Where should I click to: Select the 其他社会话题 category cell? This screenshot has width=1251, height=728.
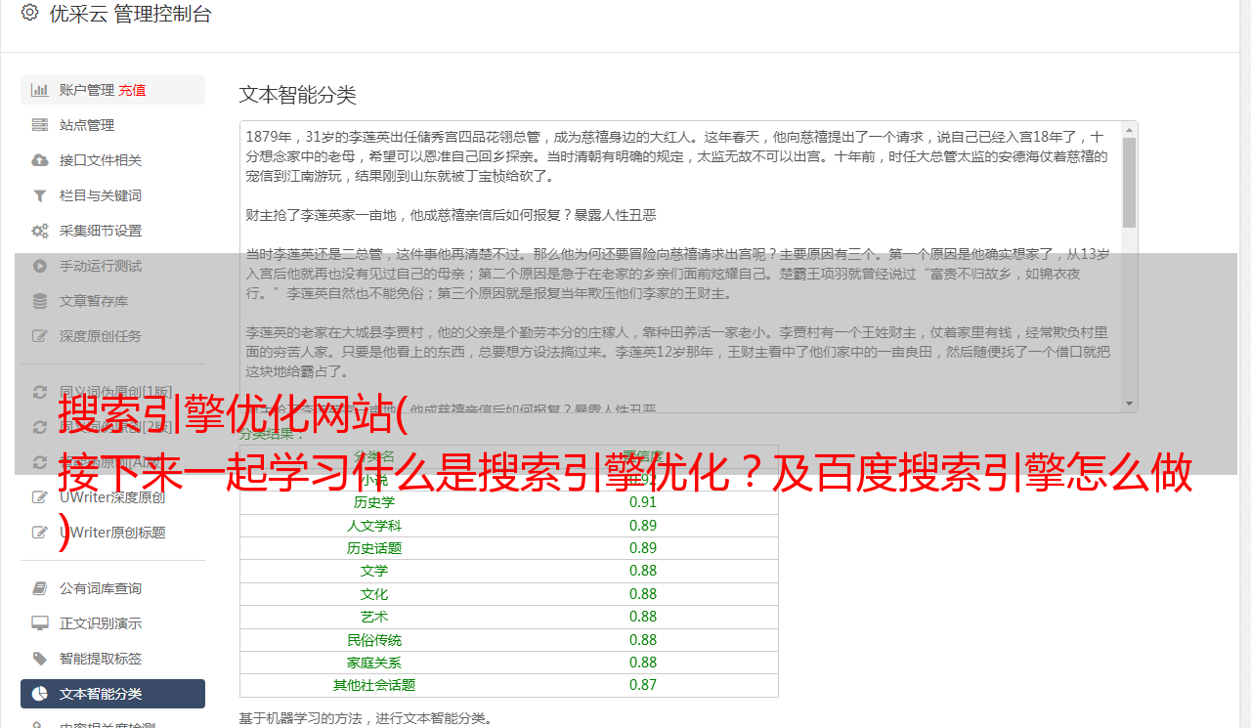[x=374, y=685]
